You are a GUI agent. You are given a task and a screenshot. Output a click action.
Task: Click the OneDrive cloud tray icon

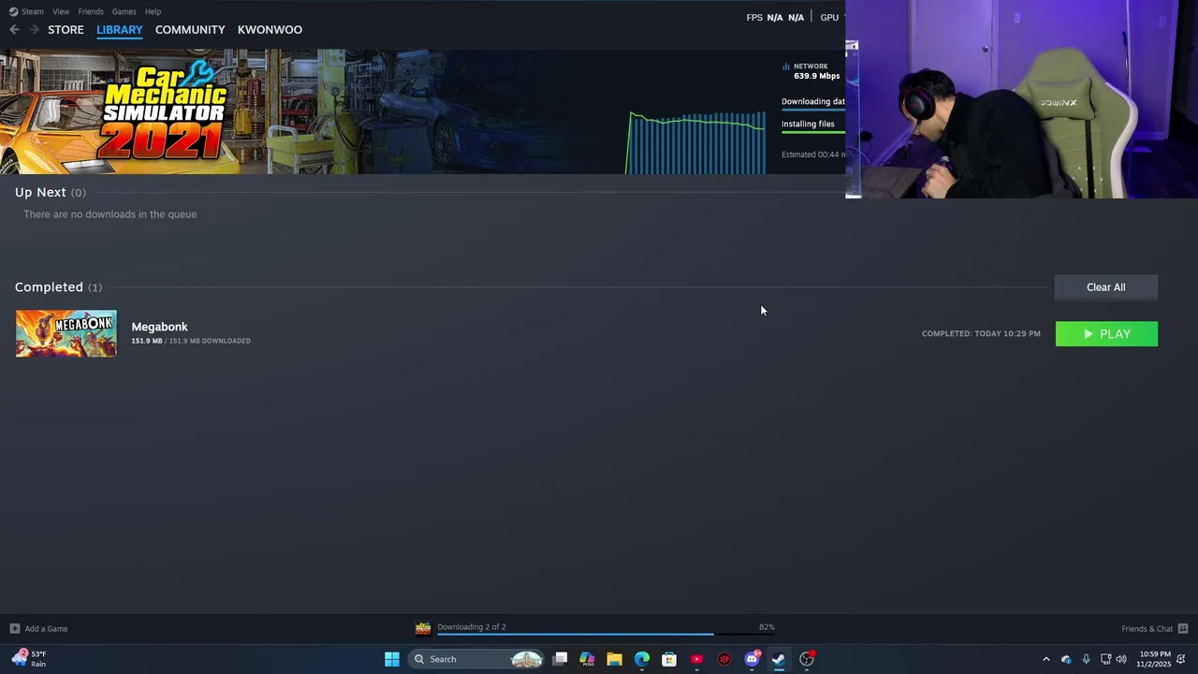click(x=1066, y=659)
